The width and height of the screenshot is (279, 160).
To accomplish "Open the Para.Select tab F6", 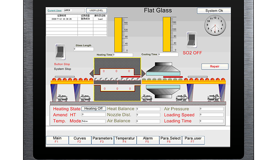I will click(170, 140).
